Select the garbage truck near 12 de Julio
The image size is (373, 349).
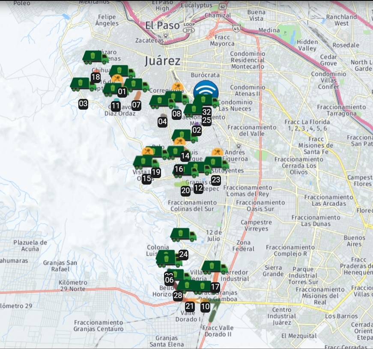[x=183, y=234]
